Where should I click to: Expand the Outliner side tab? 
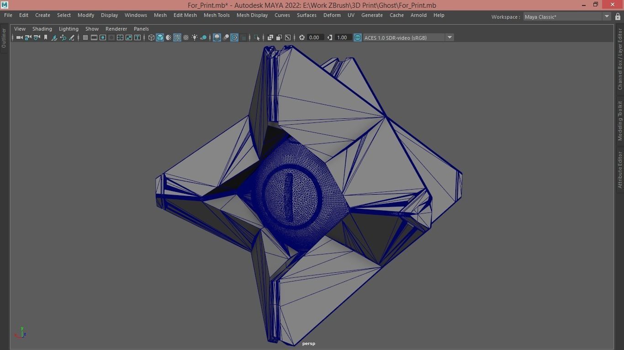coord(4,38)
